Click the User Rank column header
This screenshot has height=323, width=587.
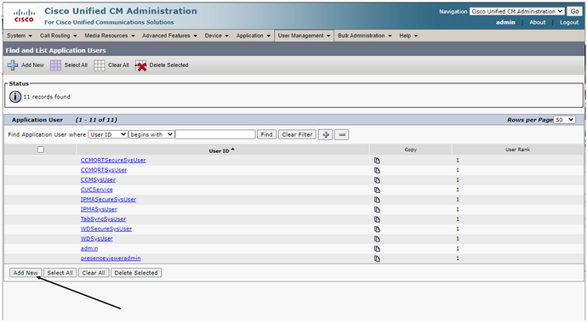click(x=518, y=150)
